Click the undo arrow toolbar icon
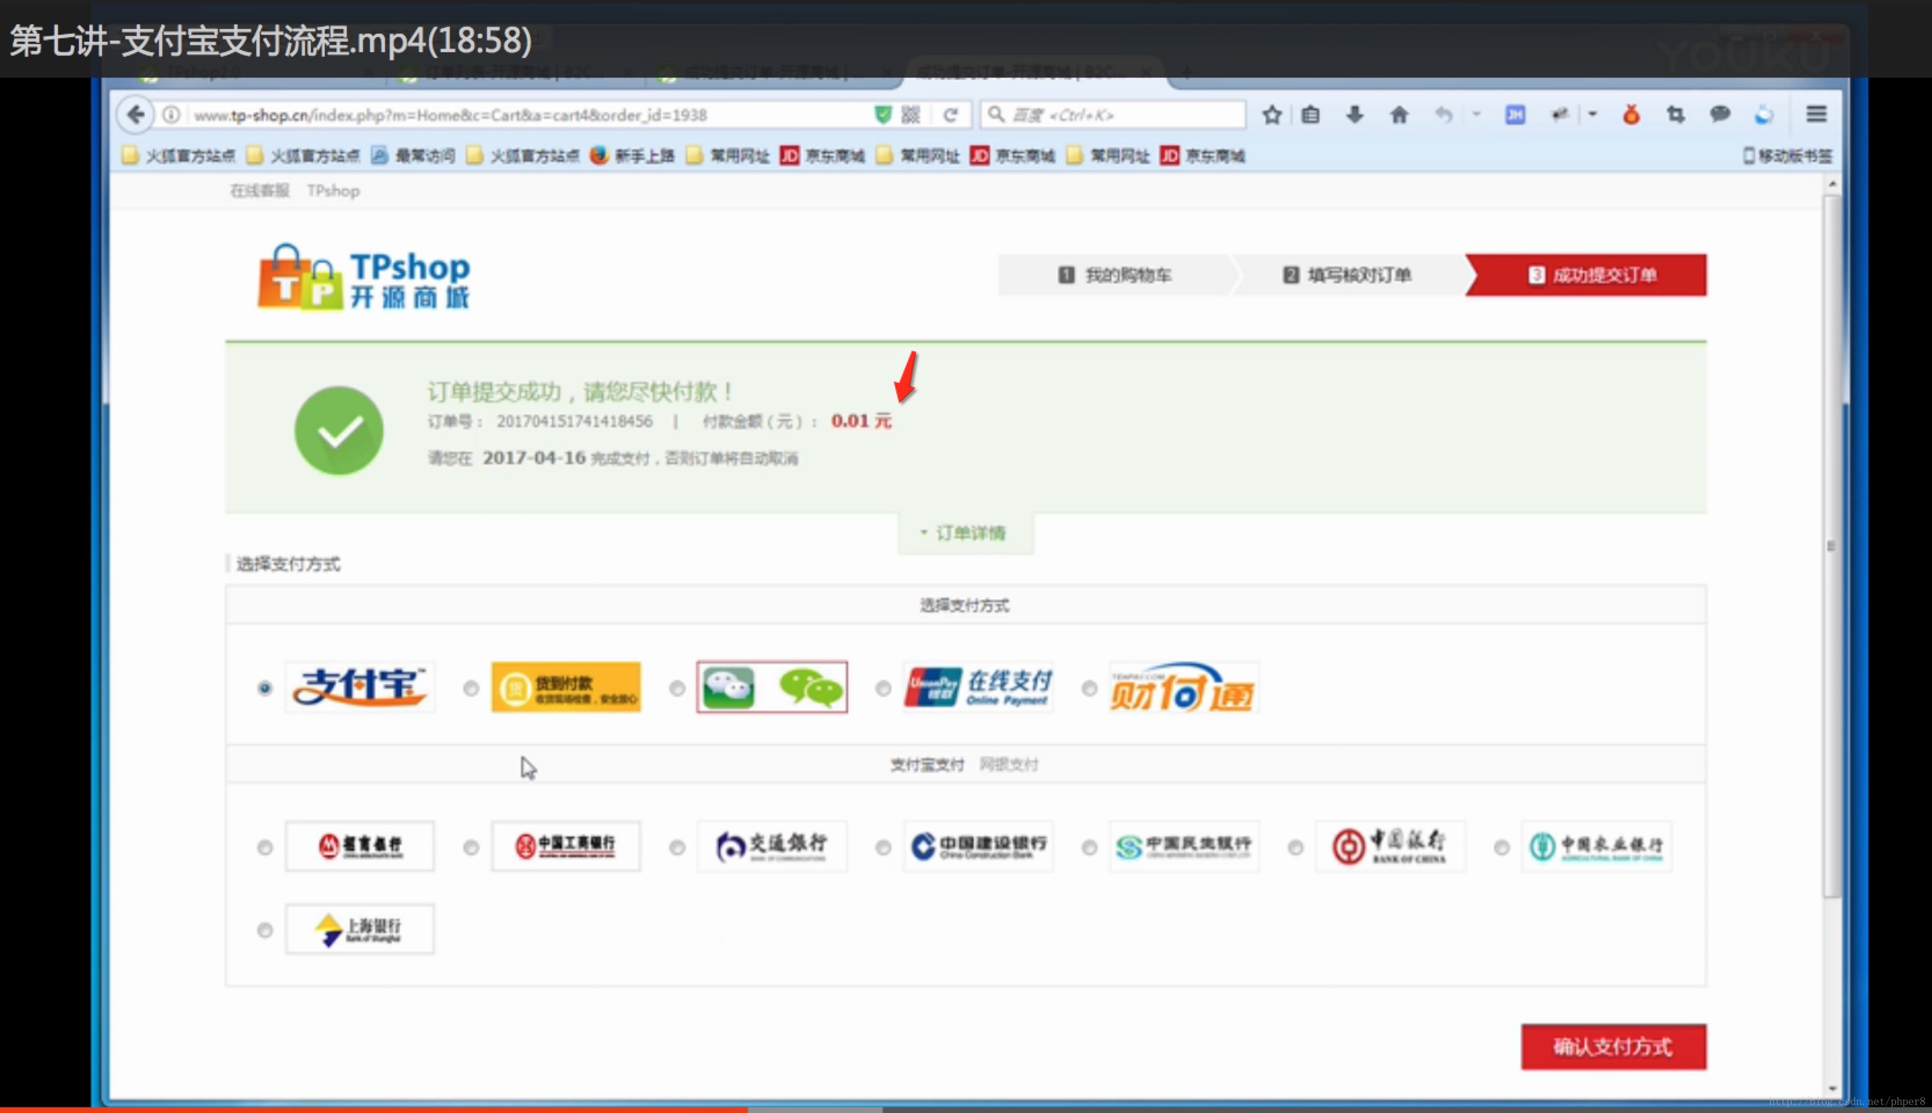 (1443, 115)
